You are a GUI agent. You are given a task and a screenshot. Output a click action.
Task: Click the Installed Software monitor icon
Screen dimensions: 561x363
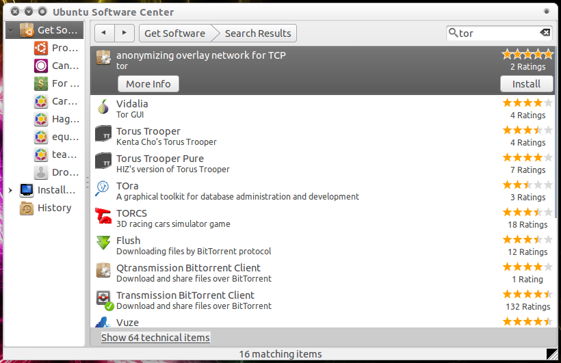(27, 190)
